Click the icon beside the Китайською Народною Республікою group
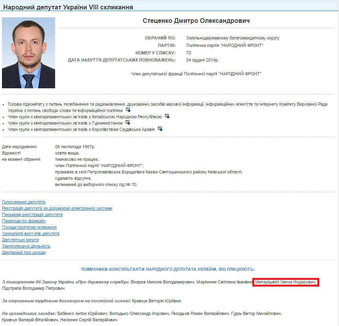Screen dimensions: 339x326 [x=167, y=116]
